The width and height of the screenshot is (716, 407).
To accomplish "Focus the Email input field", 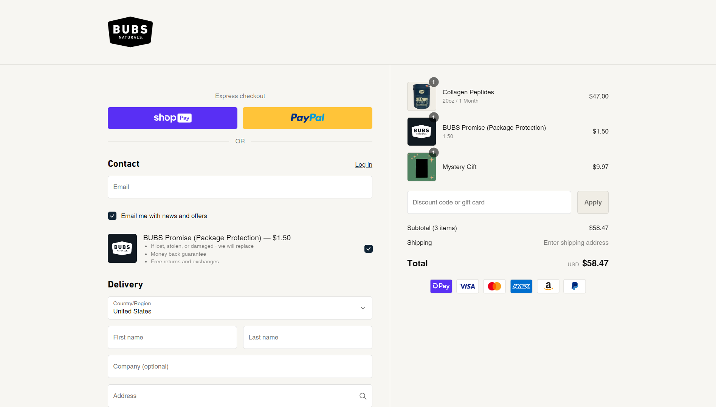I will click(240, 187).
